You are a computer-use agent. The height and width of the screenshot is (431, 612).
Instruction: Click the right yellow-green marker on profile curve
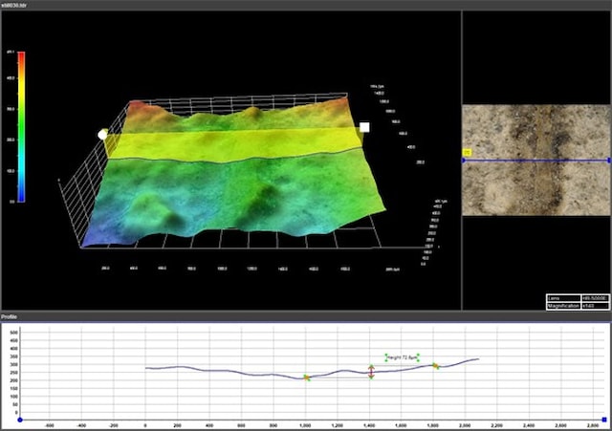435,365
